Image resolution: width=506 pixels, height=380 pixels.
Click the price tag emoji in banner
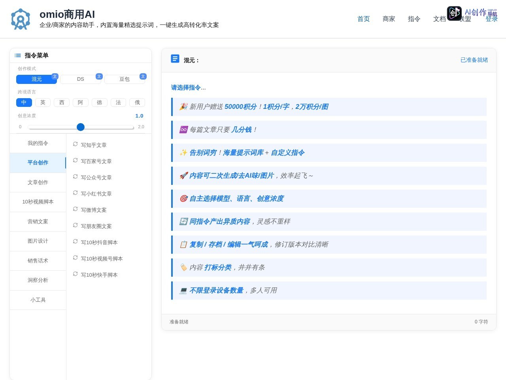tap(183, 267)
